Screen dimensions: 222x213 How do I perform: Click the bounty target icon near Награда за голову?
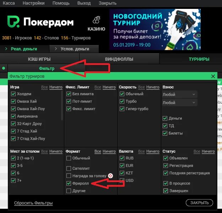(110, 176)
